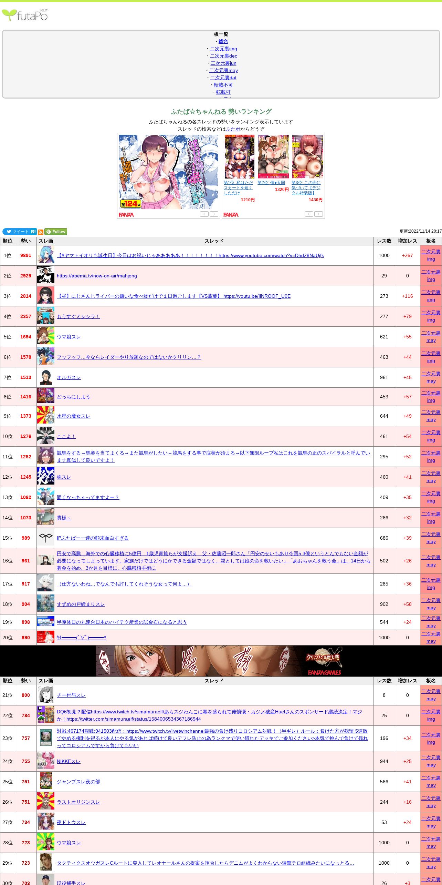442x885 pixels.
Task: Open the 総合 board link
Action: coord(223,41)
